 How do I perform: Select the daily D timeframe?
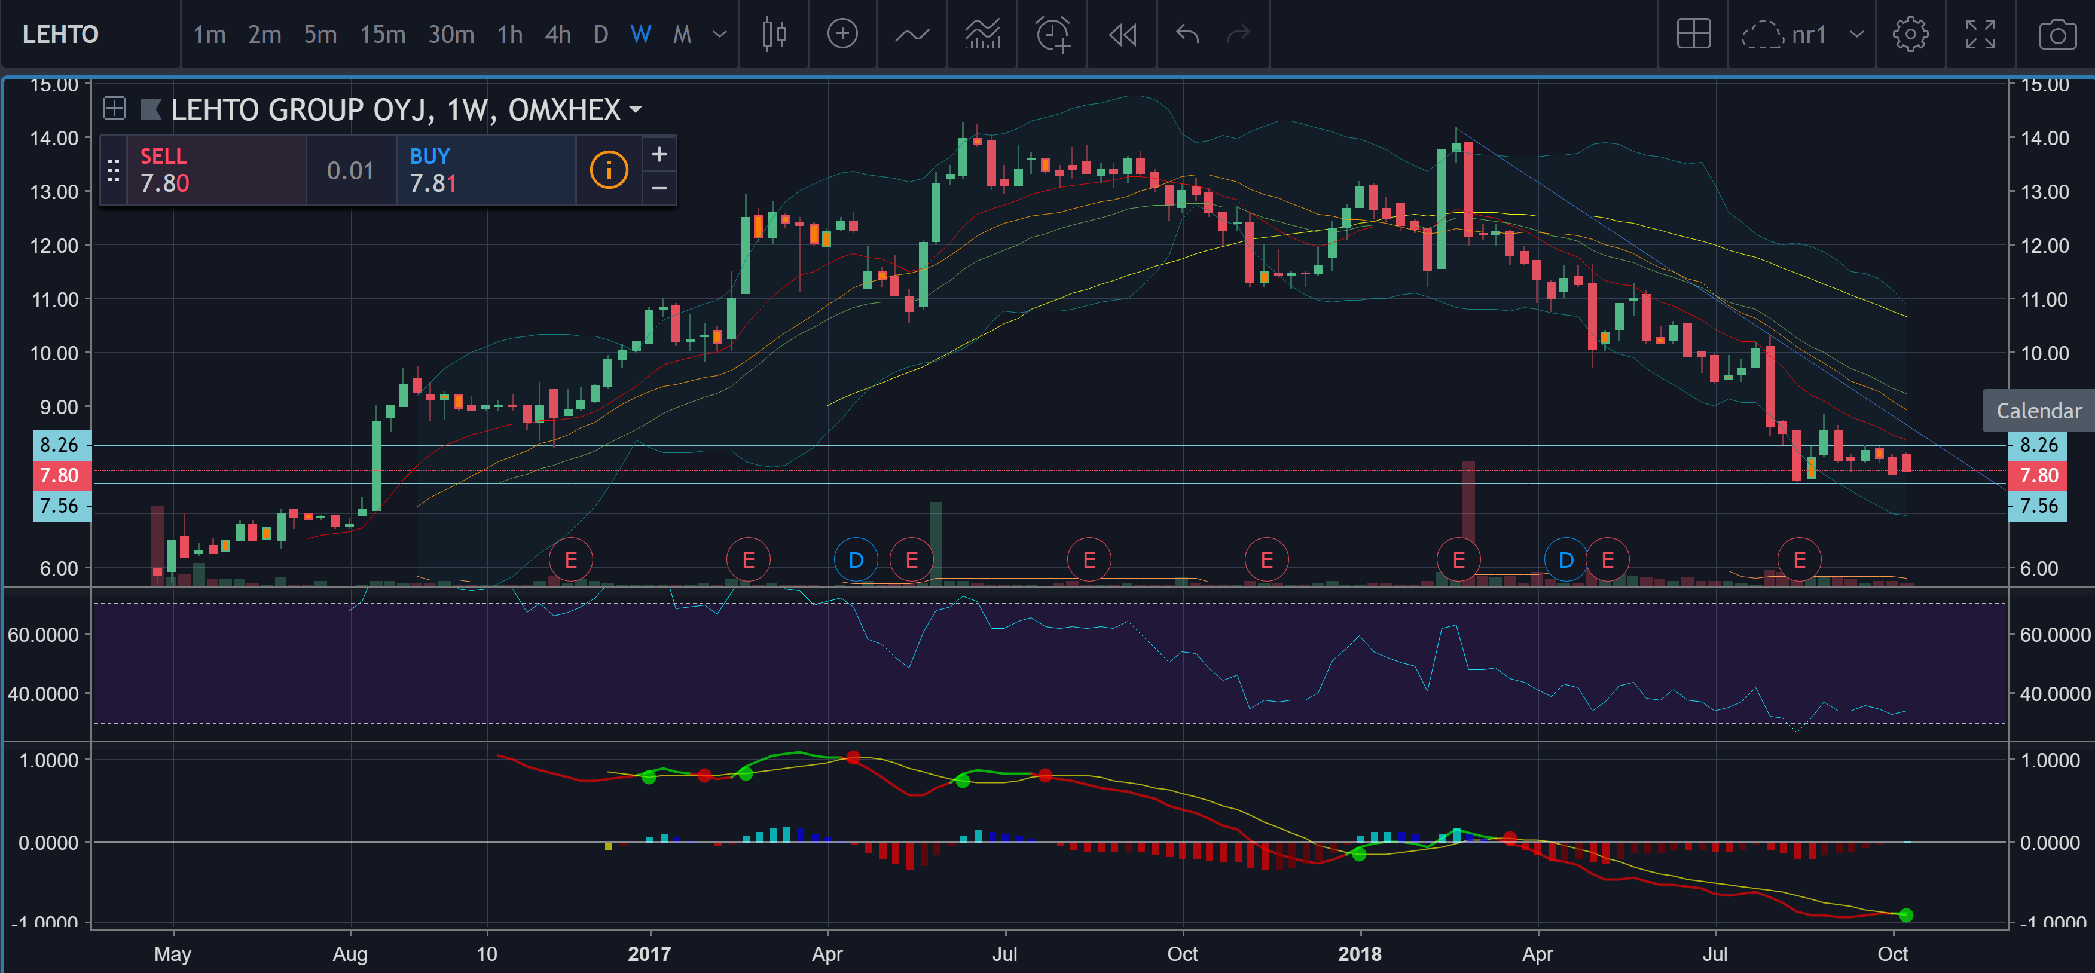coord(600,34)
